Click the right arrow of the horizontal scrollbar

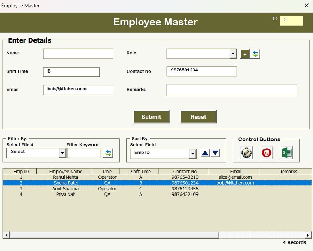(308, 235)
